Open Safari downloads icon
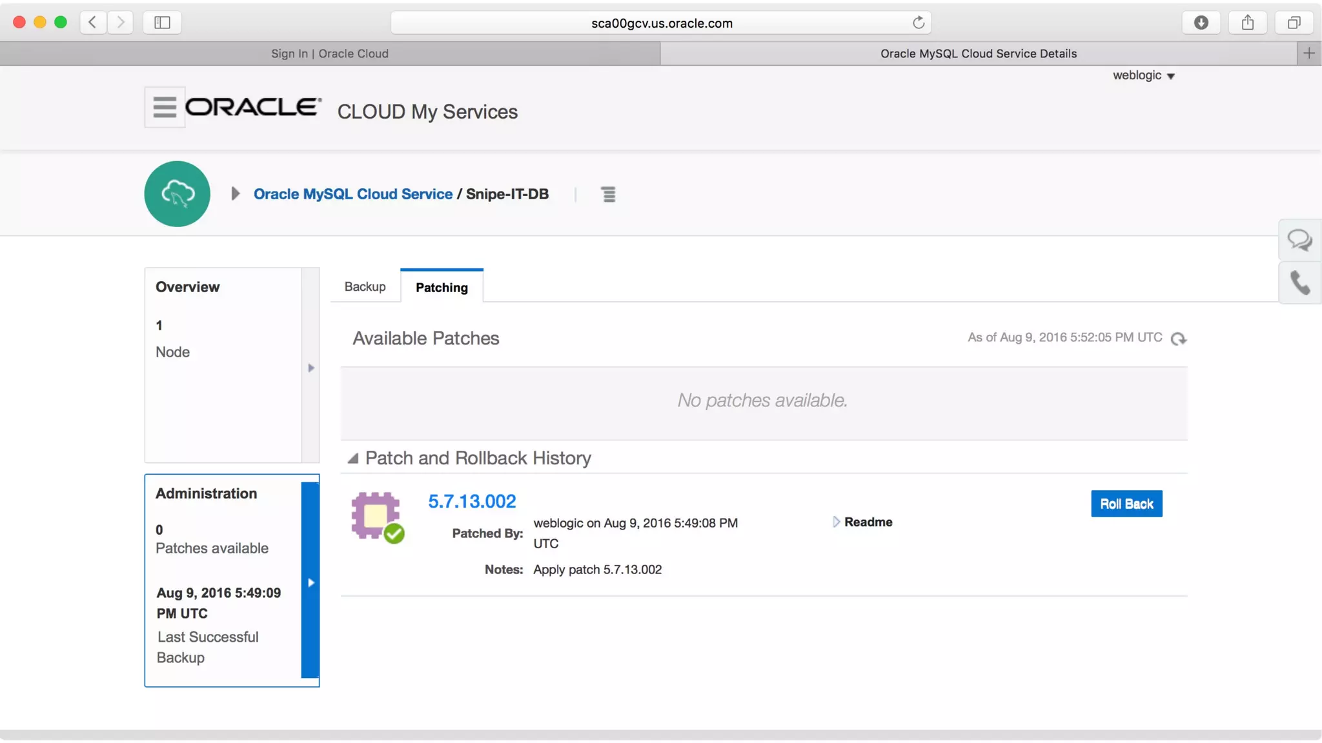This screenshot has width=1322, height=743. (x=1201, y=23)
